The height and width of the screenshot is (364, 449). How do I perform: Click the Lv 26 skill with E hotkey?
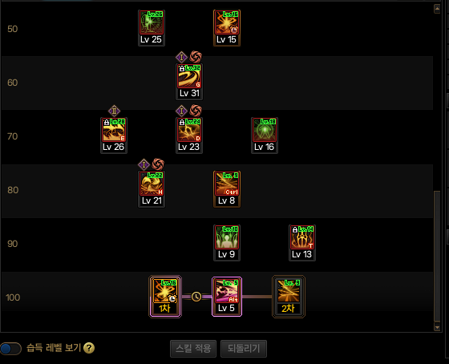pyautogui.click(x=114, y=135)
